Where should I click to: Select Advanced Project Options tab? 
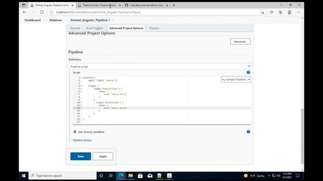click(126, 28)
